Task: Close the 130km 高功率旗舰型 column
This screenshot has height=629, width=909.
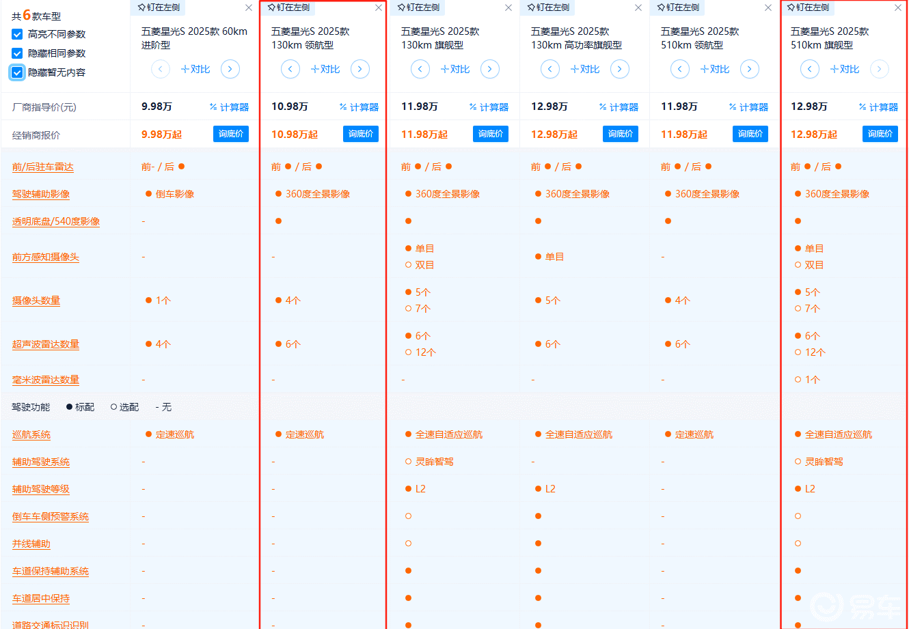Action: coord(638,8)
